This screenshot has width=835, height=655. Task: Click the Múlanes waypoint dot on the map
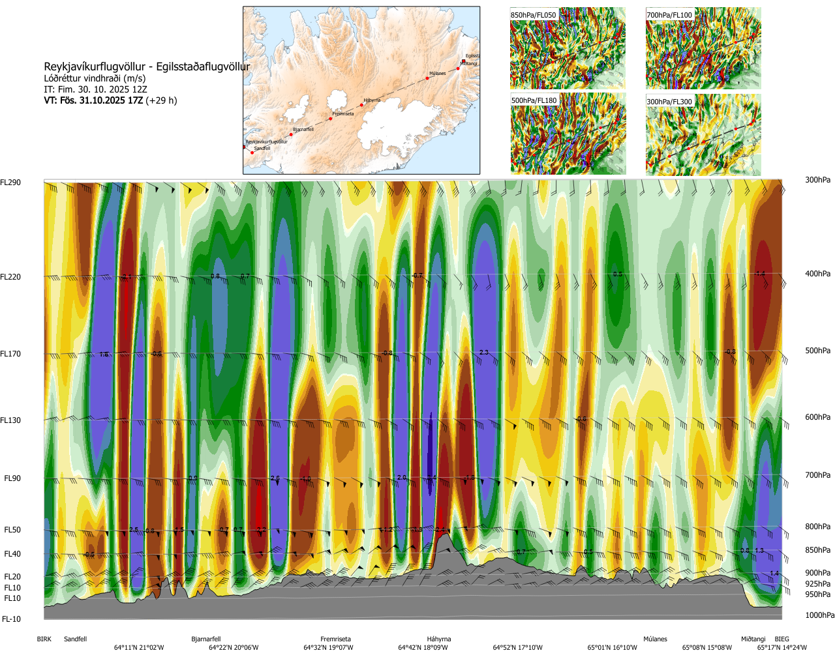[427, 78]
